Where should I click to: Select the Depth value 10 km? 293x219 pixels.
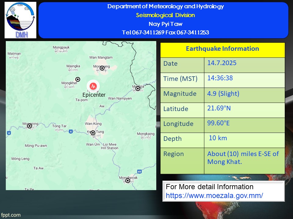[x=218, y=138]
